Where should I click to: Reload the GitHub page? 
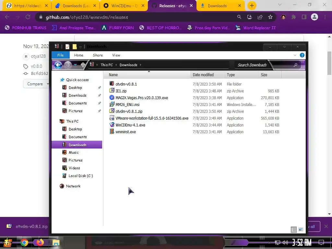point(28,17)
